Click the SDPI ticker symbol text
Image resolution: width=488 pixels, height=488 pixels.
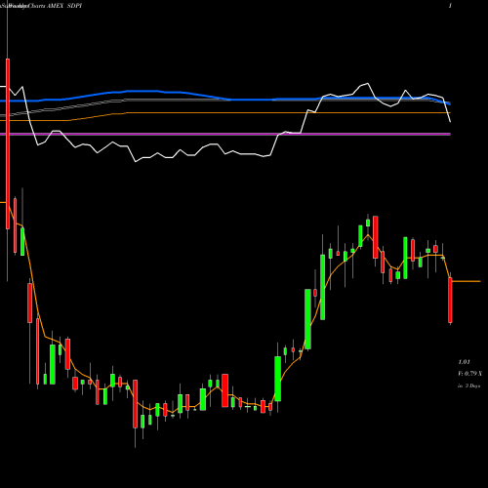74,6
